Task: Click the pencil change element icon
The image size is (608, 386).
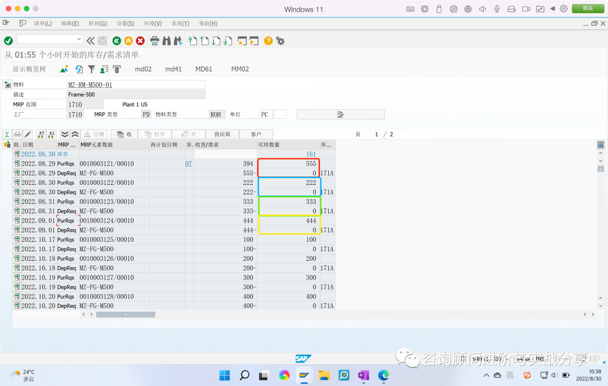Action: (28, 134)
